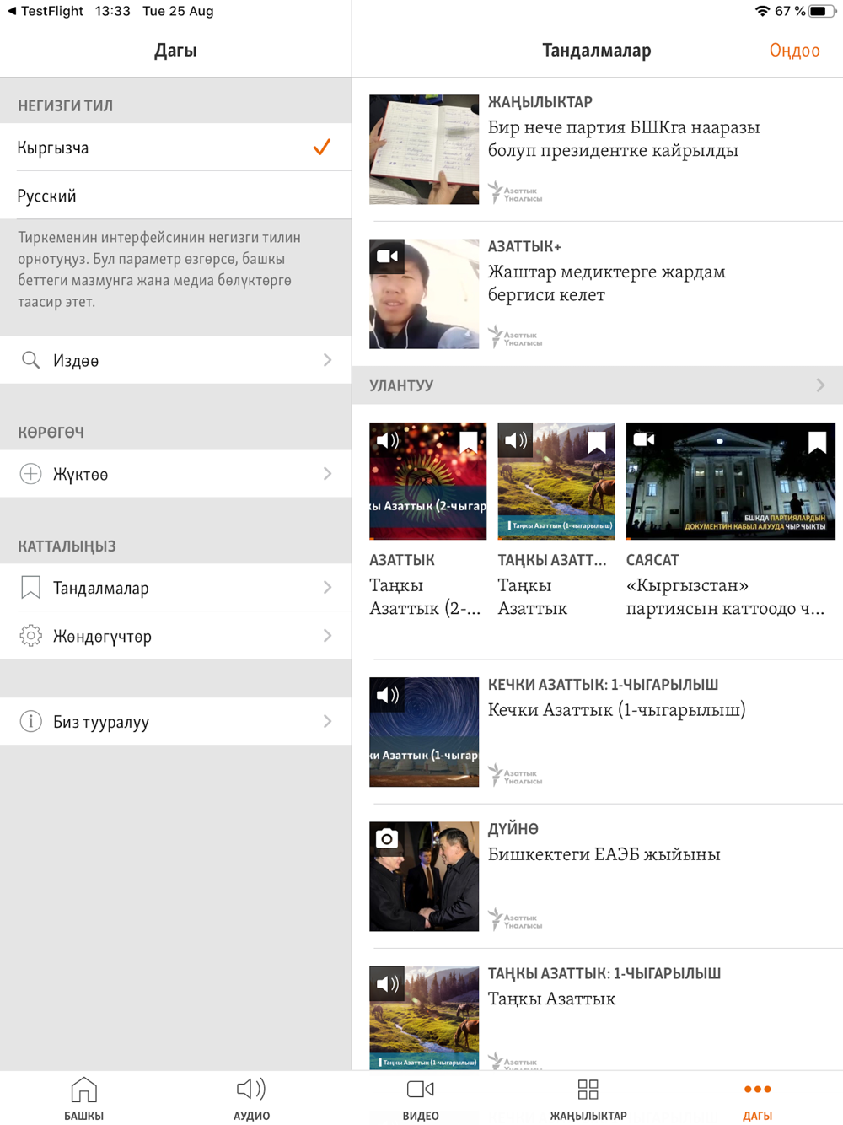Tap the speaker icon on Кечки Азаттык thumbnail
843x1125 pixels.
click(x=387, y=695)
